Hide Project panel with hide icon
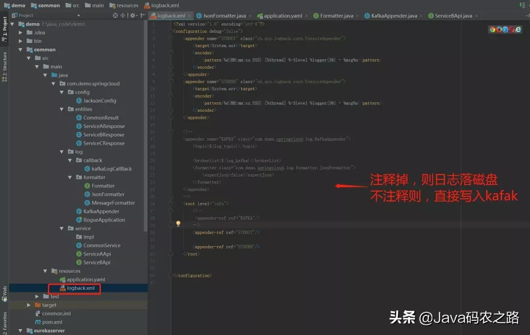 pos(143,16)
